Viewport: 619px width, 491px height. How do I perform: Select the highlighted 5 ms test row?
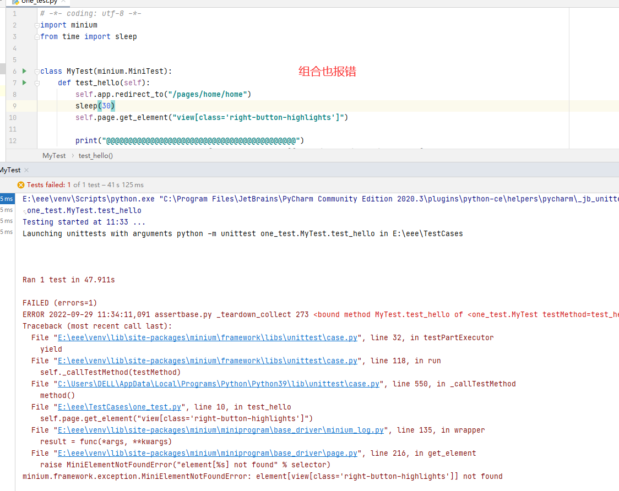(x=7, y=199)
